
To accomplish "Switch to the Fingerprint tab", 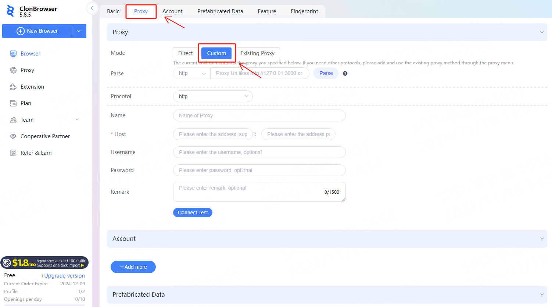I will pyautogui.click(x=304, y=11).
